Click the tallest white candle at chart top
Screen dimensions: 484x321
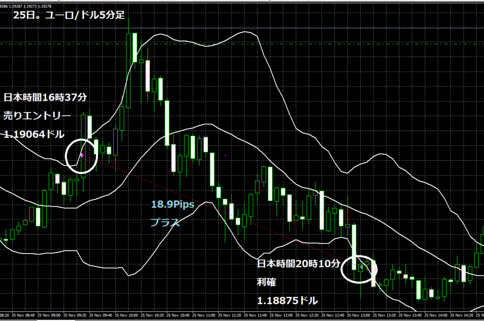coord(135,47)
